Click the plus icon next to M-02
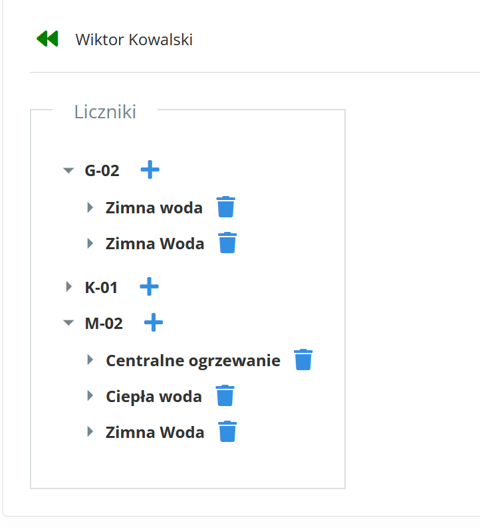 [154, 323]
